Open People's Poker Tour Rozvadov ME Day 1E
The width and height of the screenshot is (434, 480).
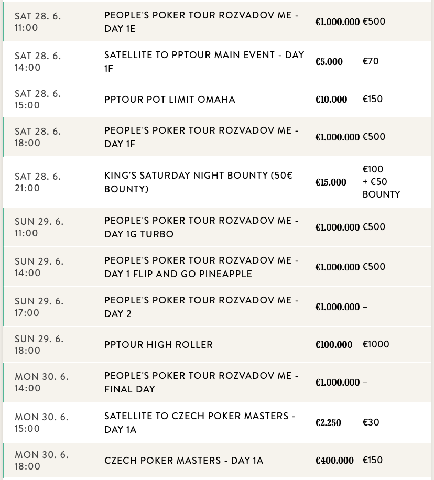coord(201,22)
